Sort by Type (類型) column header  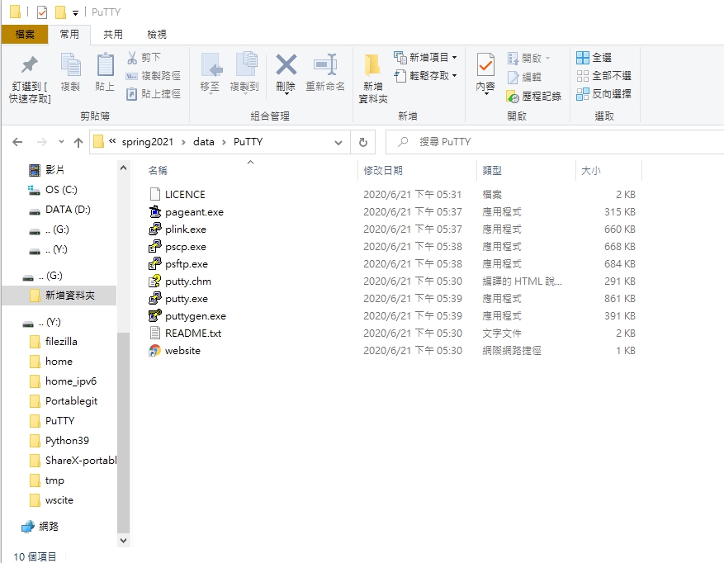tap(492, 170)
